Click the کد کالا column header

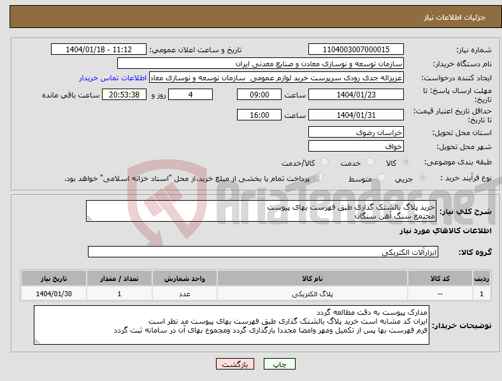[x=440, y=278]
